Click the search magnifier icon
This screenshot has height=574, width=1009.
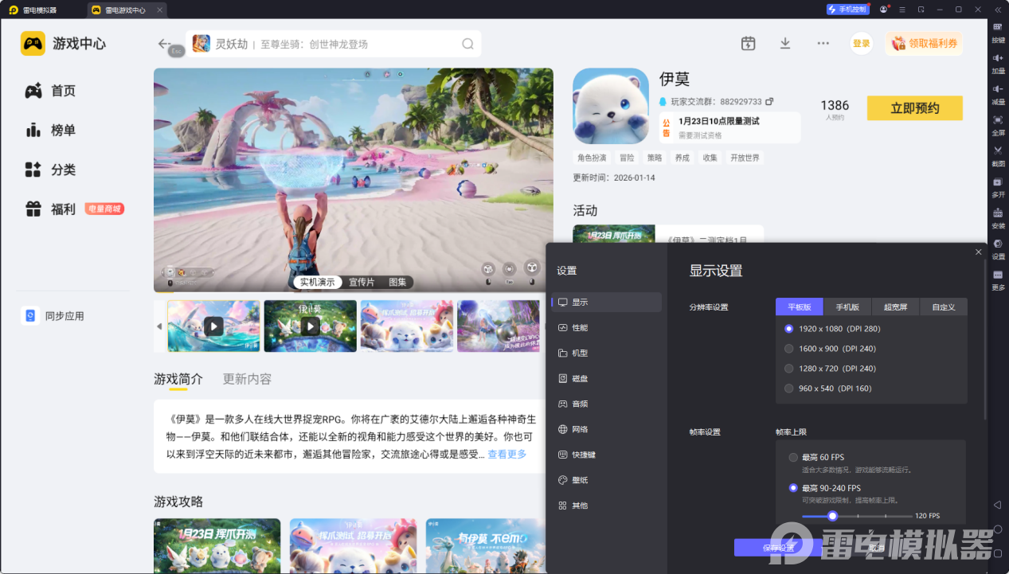click(468, 44)
